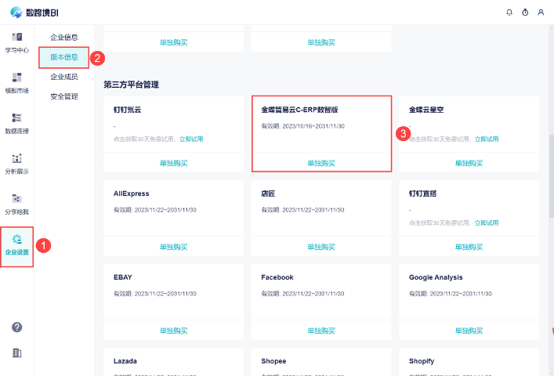Open 分享给我 in the sidebar

click(x=16, y=204)
